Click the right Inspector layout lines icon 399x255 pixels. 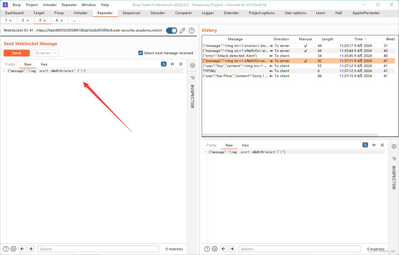(x=394, y=158)
